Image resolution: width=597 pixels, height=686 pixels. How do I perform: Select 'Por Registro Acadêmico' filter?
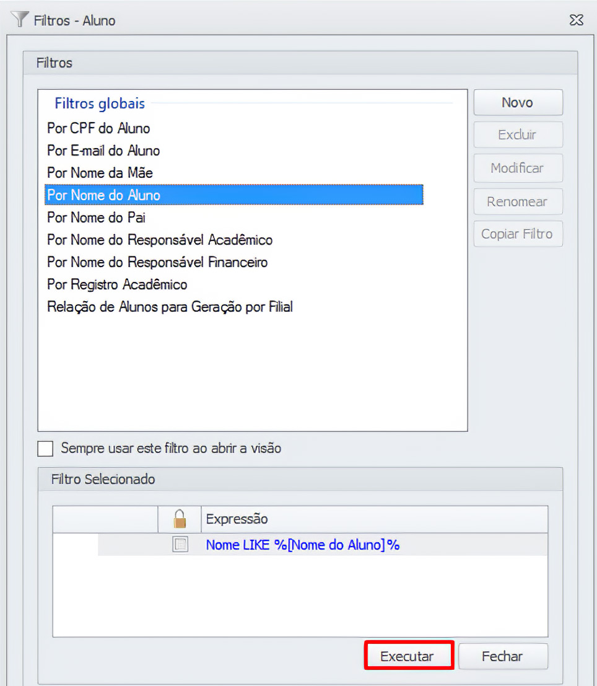tap(117, 284)
